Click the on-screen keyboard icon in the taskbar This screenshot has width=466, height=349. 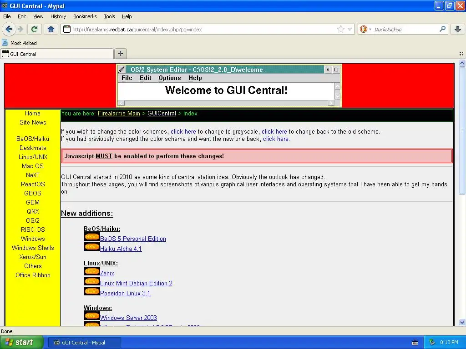(415, 343)
